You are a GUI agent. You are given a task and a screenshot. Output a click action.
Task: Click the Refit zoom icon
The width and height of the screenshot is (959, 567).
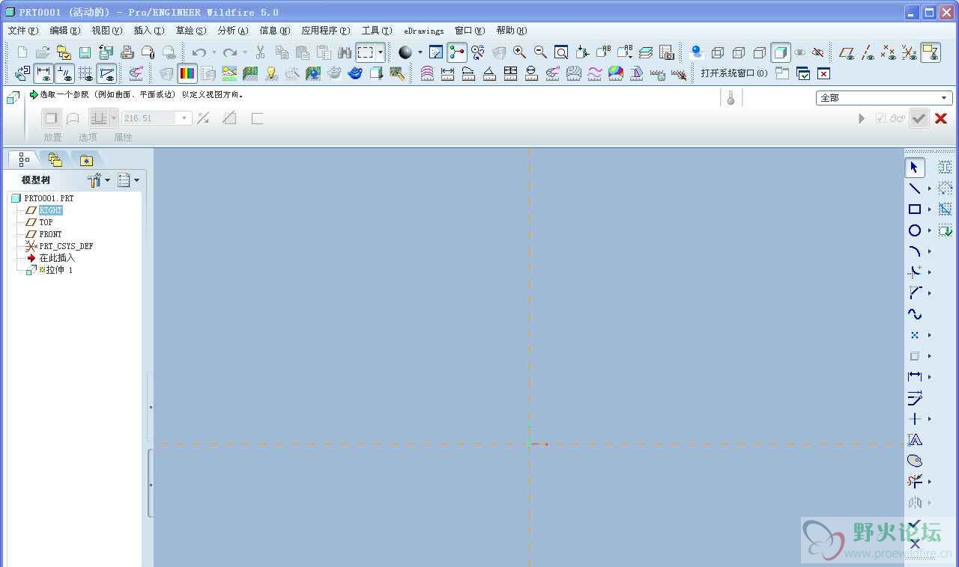pos(561,52)
